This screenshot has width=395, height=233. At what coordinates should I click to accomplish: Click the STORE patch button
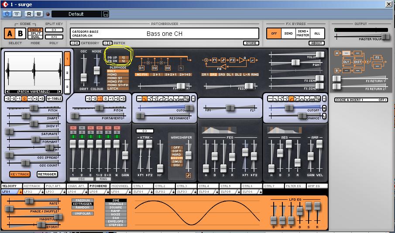251,43
